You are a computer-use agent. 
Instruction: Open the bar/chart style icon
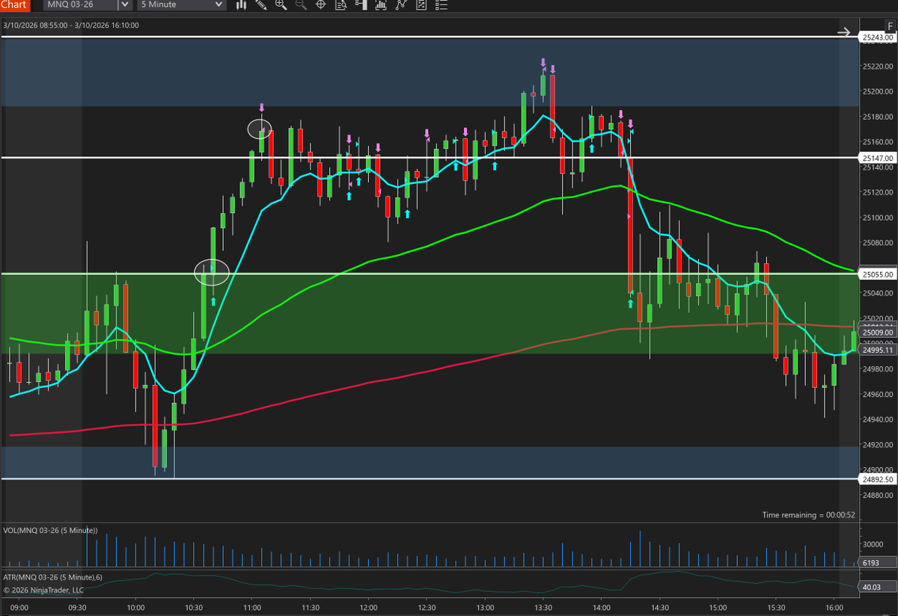pos(242,4)
